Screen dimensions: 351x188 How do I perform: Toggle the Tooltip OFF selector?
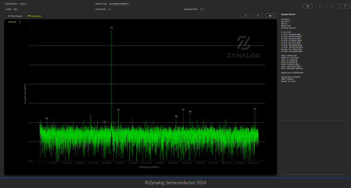16,9
